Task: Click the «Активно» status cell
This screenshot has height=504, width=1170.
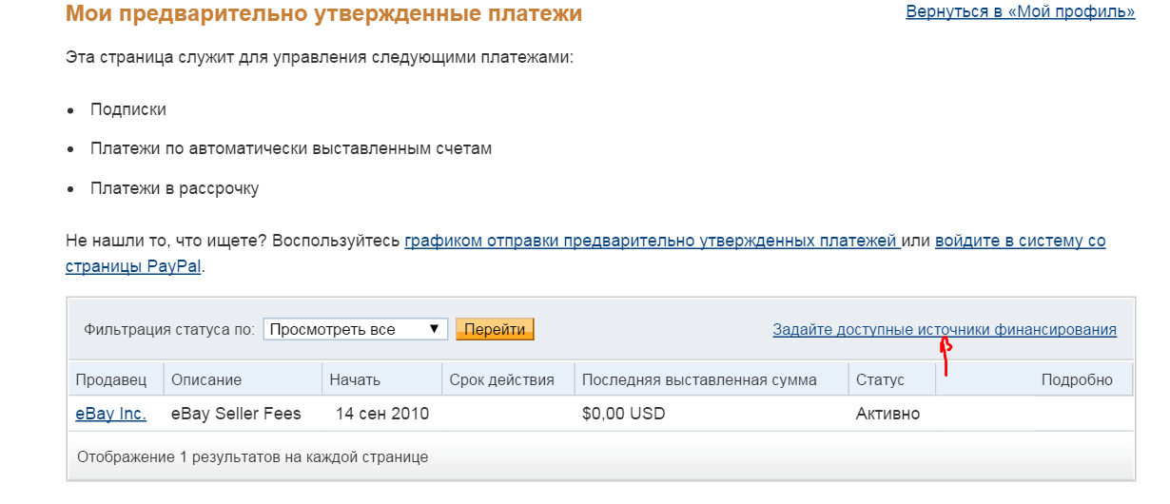Action: [x=887, y=414]
